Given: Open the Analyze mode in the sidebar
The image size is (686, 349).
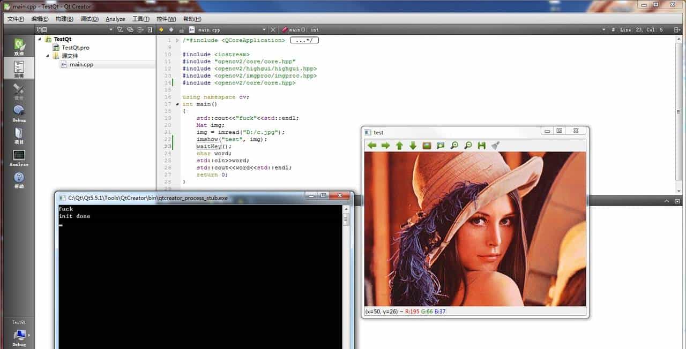Looking at the screenshot, I should [19, 157].
